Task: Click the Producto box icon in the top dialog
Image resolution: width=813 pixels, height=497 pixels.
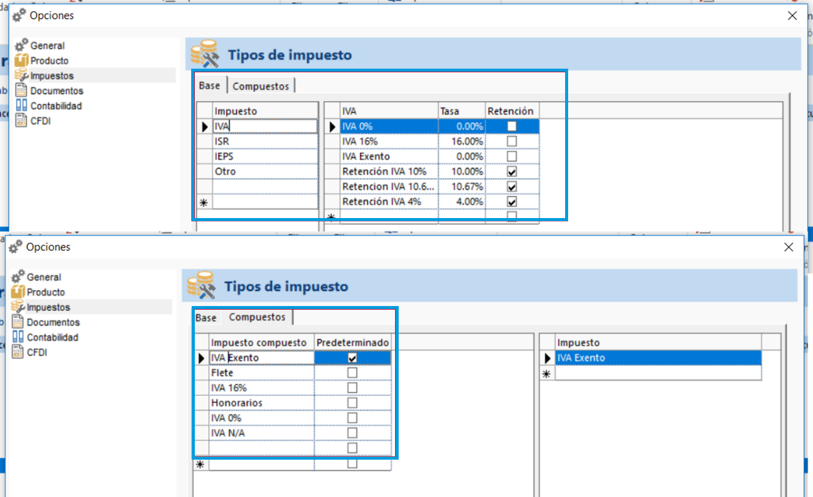Action: tap(22, 60)
